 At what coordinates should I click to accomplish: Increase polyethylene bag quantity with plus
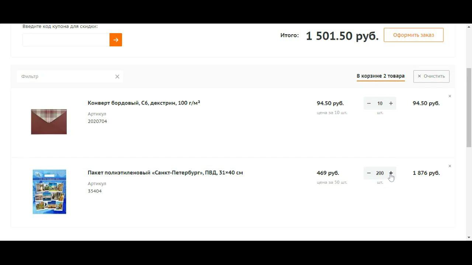coord(391,173)
